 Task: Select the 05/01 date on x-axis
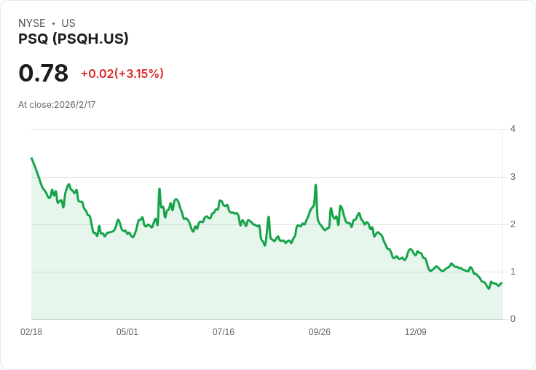click(127, 332)
